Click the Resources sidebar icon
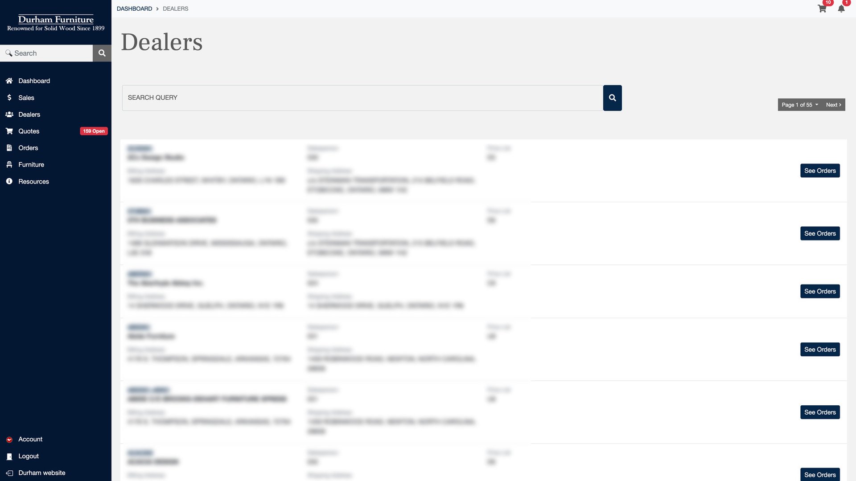Image resolution: width=856 pixels, height=481 pixels. pyautogui.click(x=8, y=181)
